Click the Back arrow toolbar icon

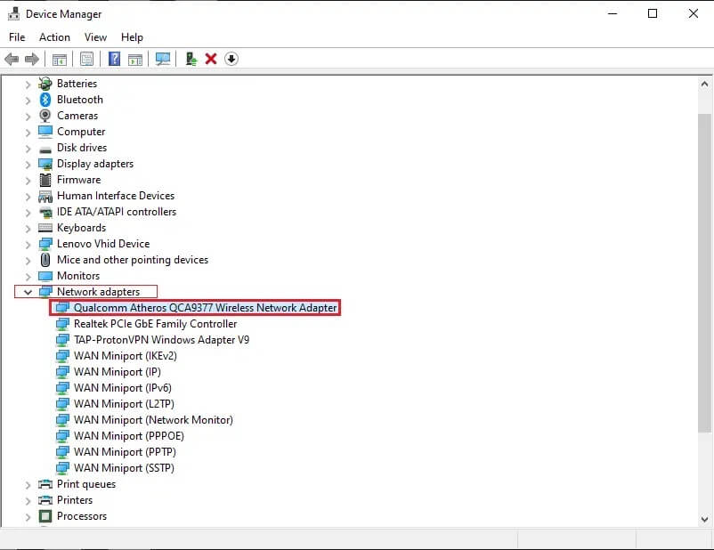click(12, 59)
